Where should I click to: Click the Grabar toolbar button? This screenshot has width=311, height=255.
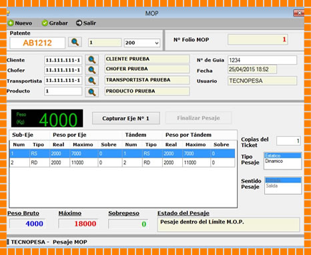coord(55,23)
